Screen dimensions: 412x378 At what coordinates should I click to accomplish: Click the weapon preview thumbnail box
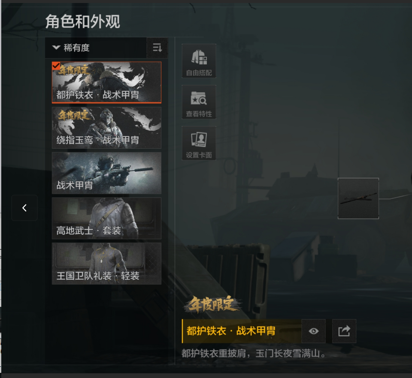point(358,198)
